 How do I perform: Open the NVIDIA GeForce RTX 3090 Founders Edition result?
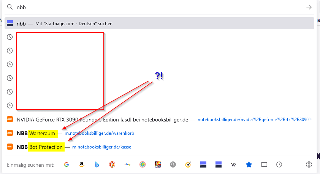[x=102, y=120]
